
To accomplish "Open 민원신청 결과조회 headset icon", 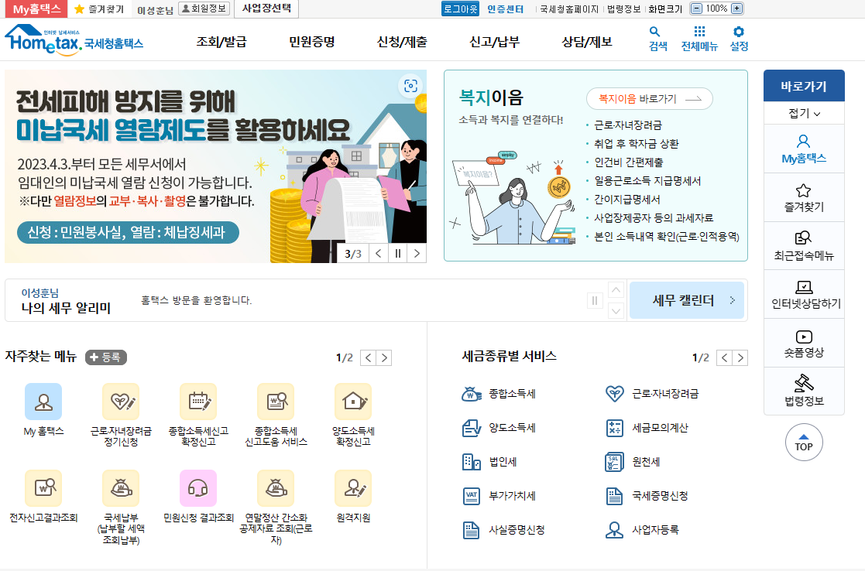I will [198, 487].
